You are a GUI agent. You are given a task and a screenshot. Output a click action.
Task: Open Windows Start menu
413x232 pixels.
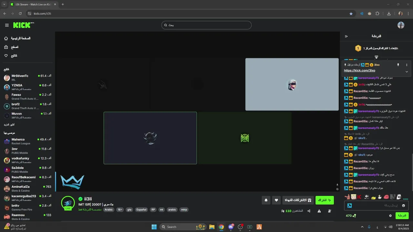(154, 227)
